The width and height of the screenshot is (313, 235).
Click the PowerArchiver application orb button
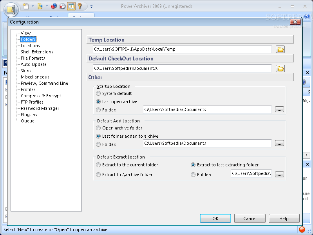point(11,9)
